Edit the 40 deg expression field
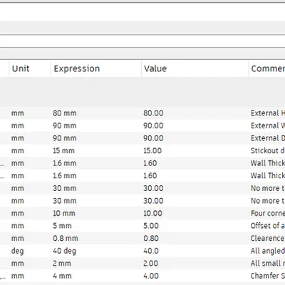The width and height of the screenshot is (285, 285). point(96,251)
